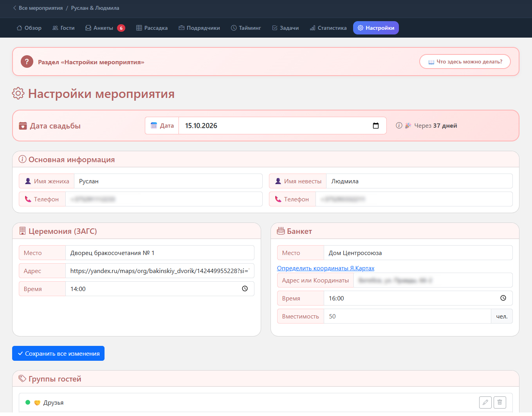Screen dimensions: 532x416
Task: Focus the banquet address or coordinates field
Action: pyautogui.click(x=433, y=280)
